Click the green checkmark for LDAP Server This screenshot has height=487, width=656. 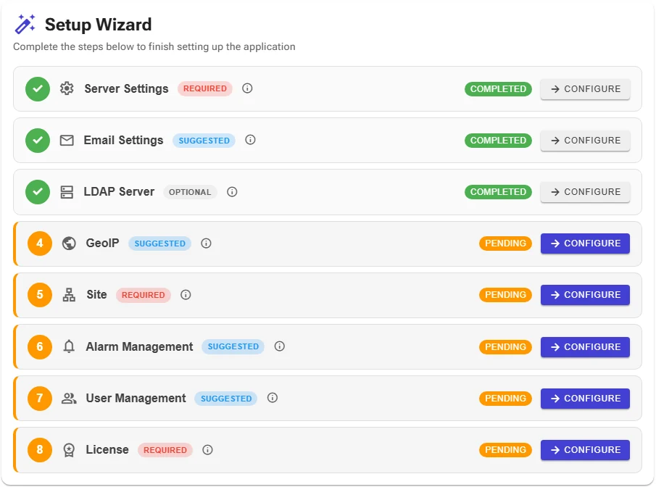[x=38, y=191]
